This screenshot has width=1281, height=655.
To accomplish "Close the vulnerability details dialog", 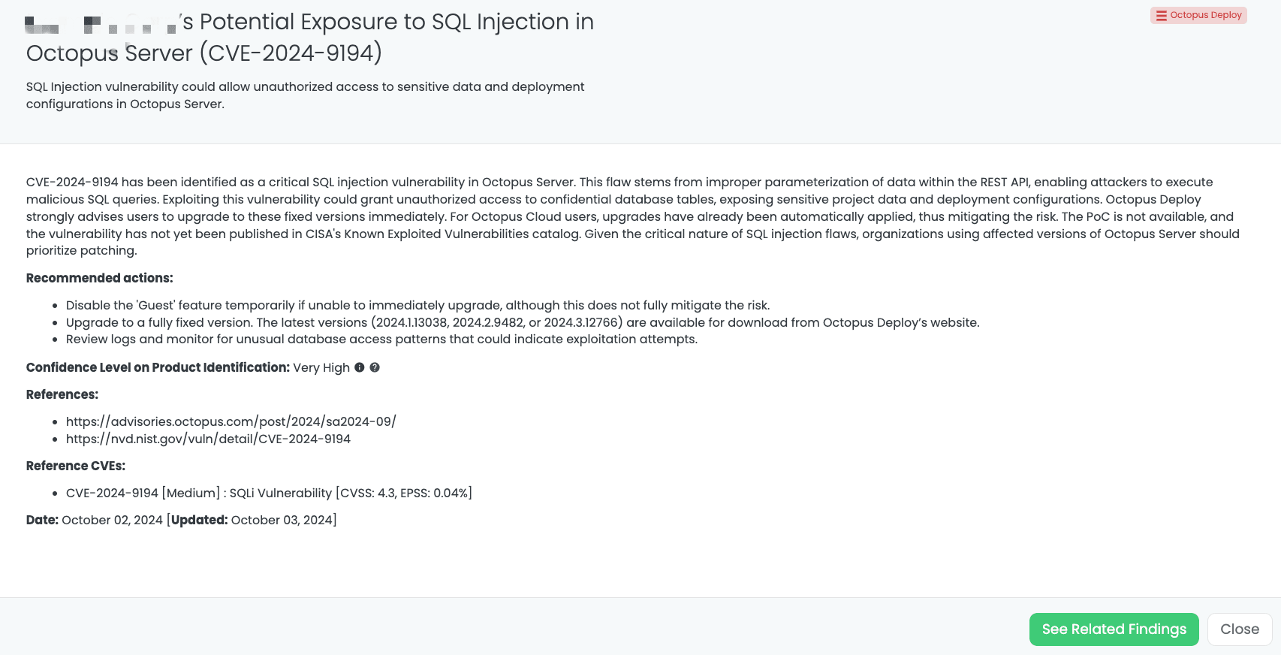I will 1239,629.
